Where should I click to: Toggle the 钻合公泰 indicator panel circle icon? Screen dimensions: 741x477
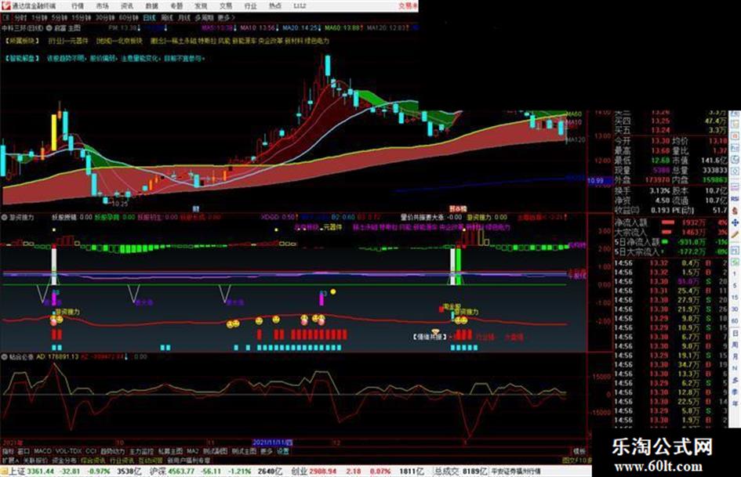coord(5,356)
